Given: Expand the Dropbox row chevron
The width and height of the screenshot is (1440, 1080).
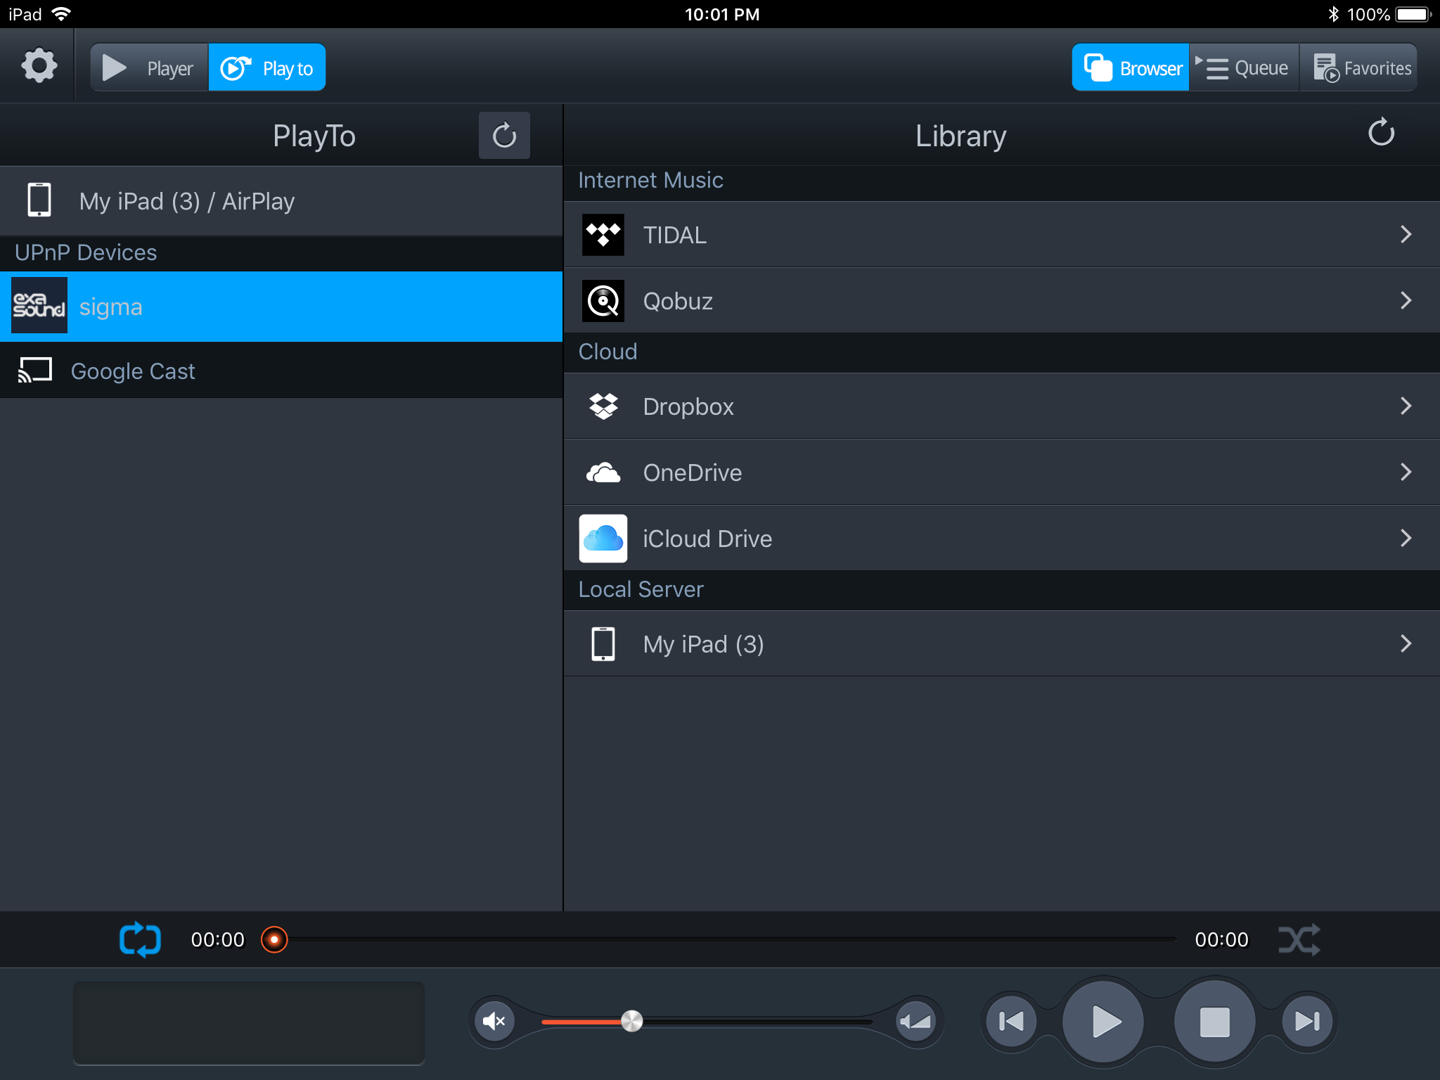Looking at the screenshot, I should click(x=1406, y=406).
